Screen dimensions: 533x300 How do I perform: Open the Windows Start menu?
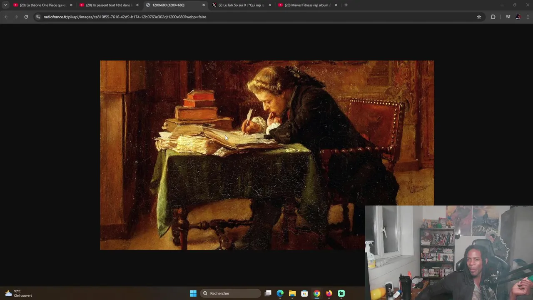(193, 293)
